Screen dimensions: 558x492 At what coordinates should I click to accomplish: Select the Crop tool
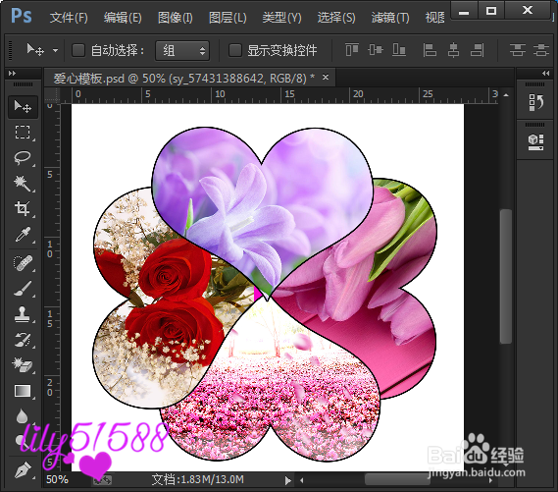[x=23, y=208]
